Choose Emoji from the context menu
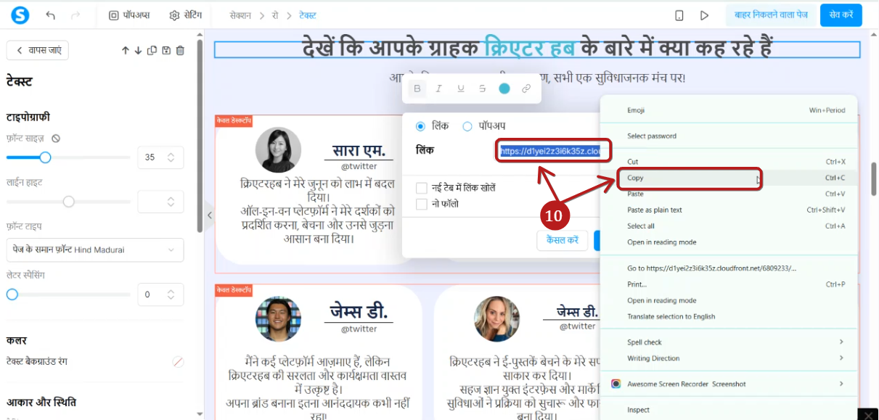The image size is (879, 420). pos(729,110)
